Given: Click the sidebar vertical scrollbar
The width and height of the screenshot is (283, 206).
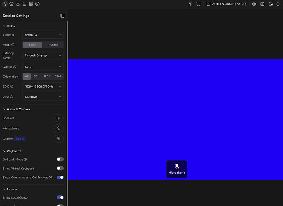Looking at the screenshot, I should pos(68,113).
